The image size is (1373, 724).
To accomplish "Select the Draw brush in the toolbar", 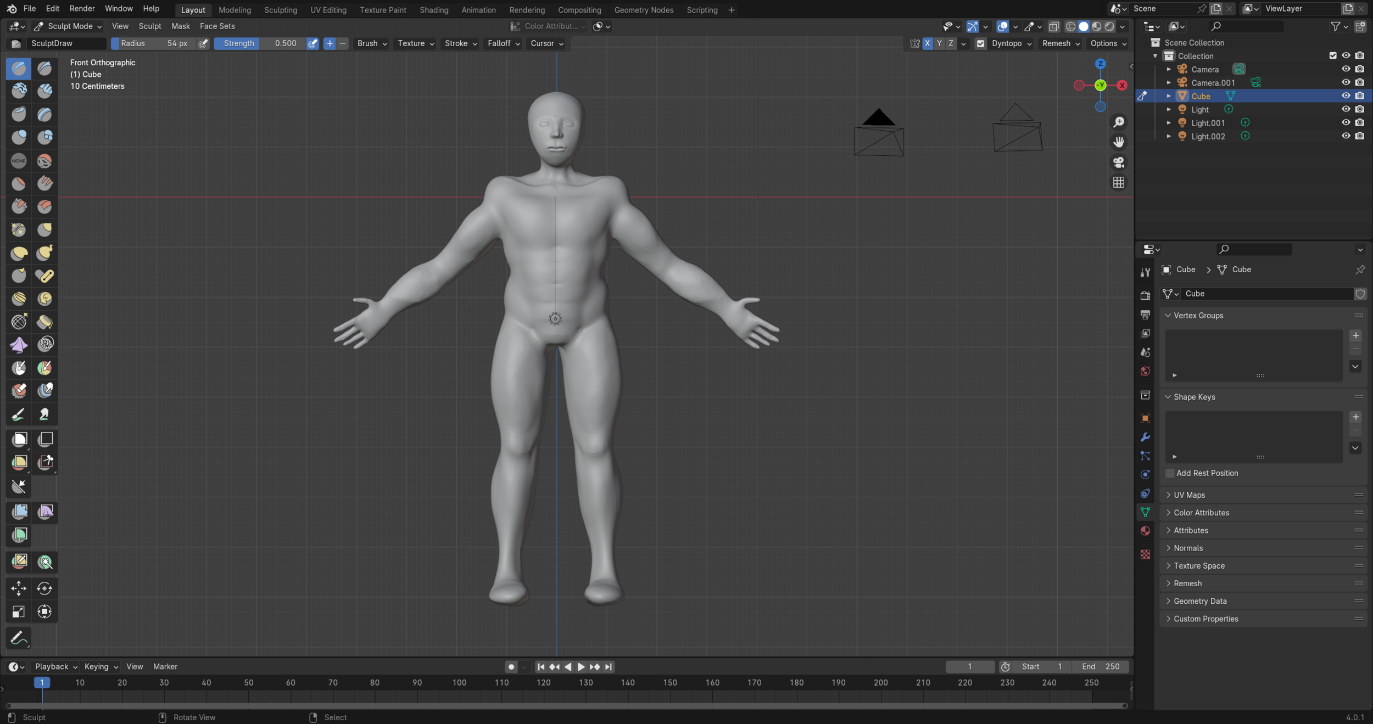I will pyautogui.click(x=19, y=68).
